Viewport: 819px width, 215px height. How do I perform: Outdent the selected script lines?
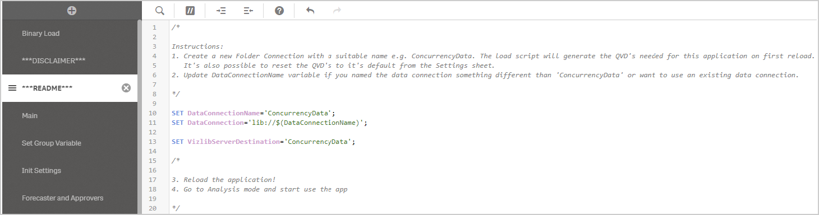click(x=249, y=10)
